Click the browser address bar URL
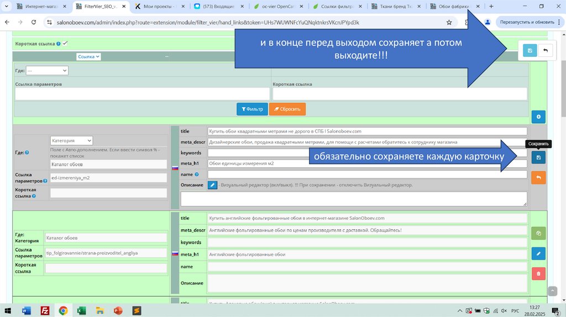Viewport: 566px width, 317px height. [208, 22]
